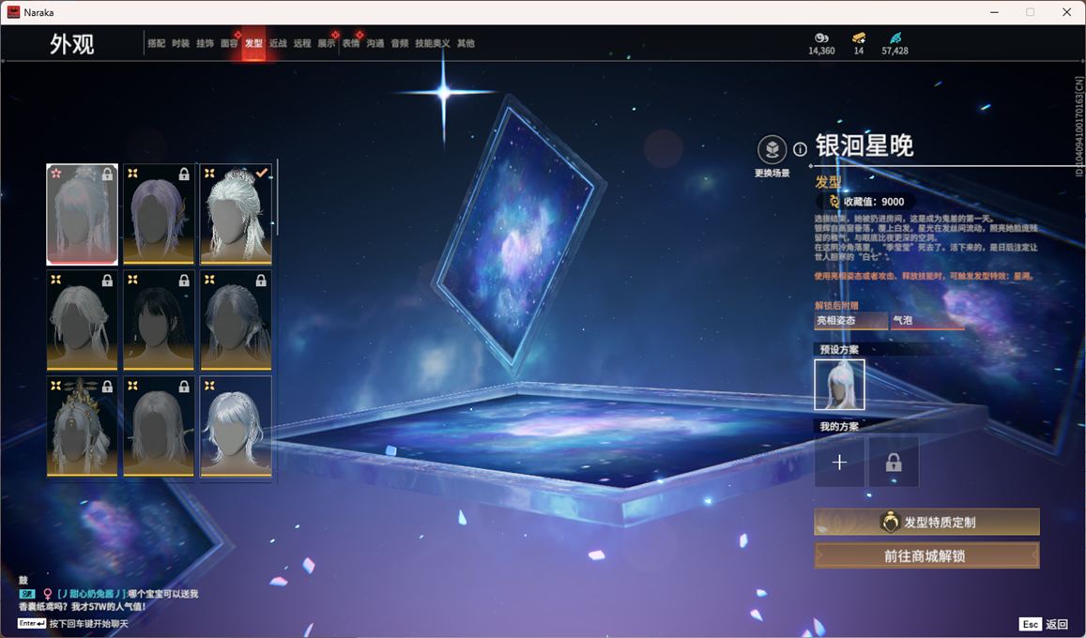Click the player name 甜心奶兔酱 in chat
Image resolution: width=1086 pixels, height=638 pixels.
tap(91, 594)
